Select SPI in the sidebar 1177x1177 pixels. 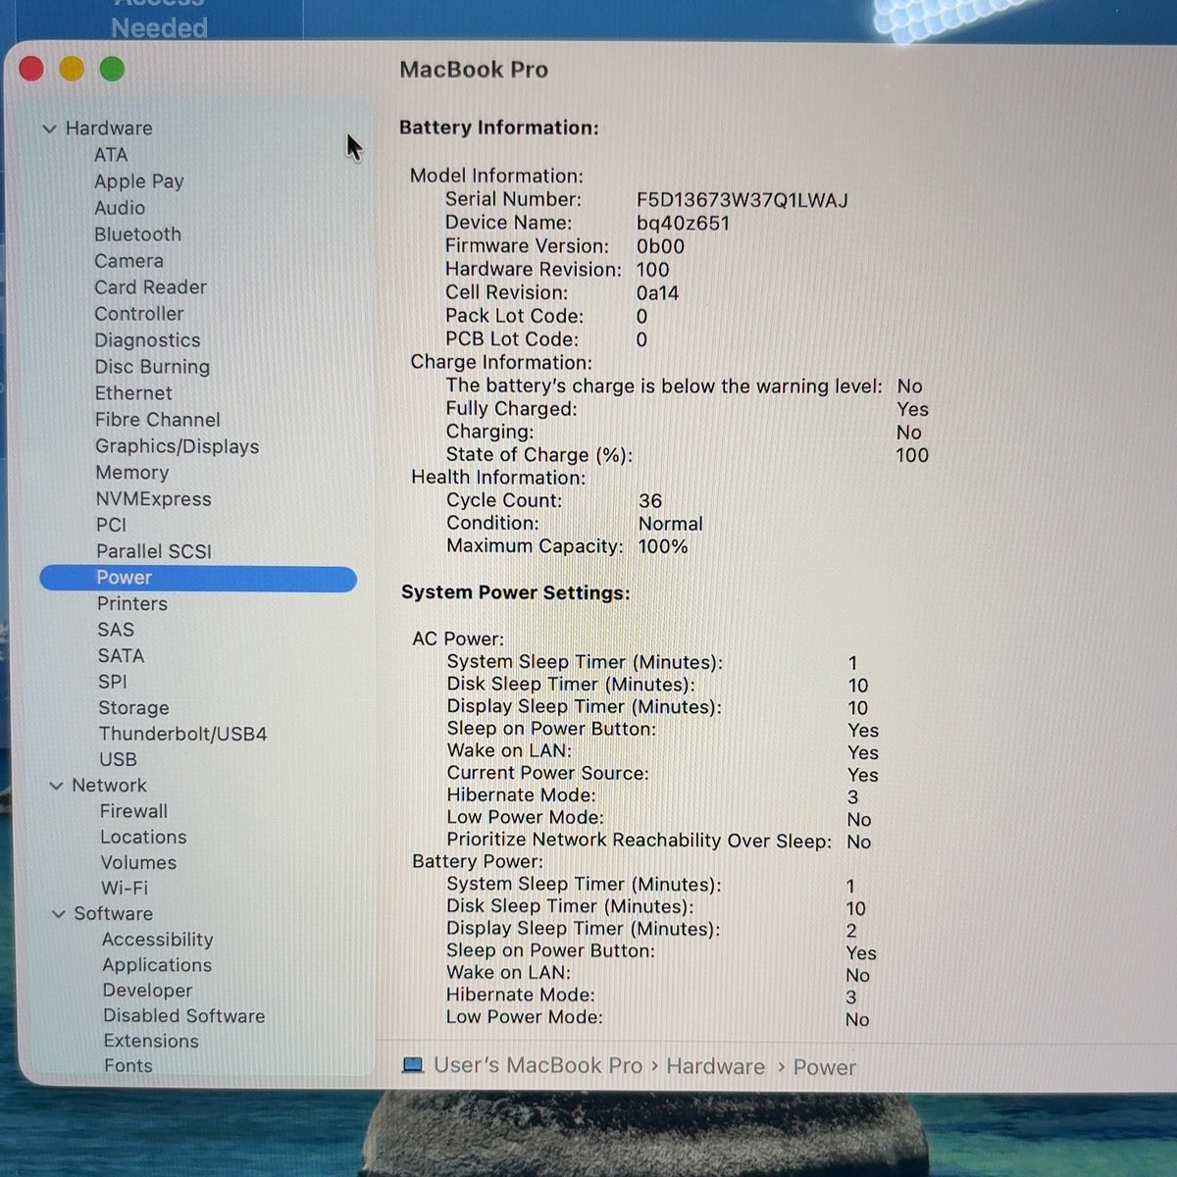click(x=112, y=682)
